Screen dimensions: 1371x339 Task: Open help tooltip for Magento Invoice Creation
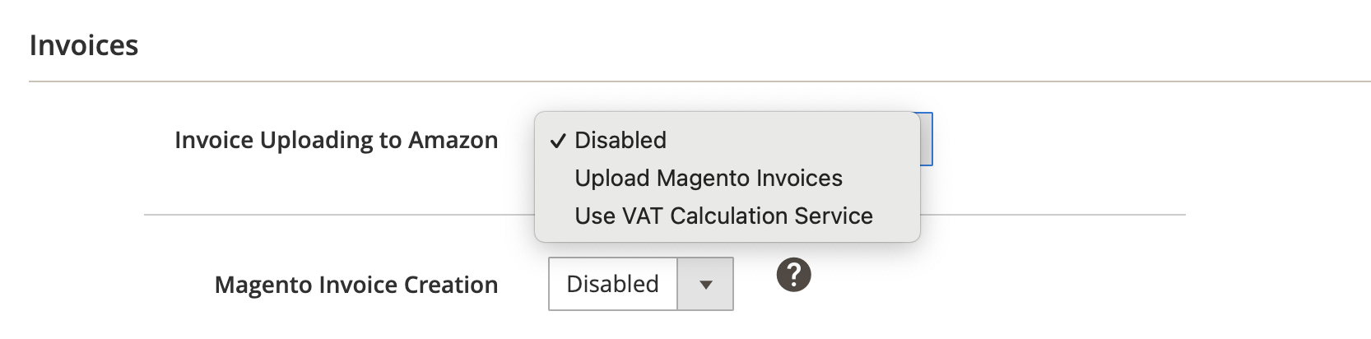(x=793, y=275)
